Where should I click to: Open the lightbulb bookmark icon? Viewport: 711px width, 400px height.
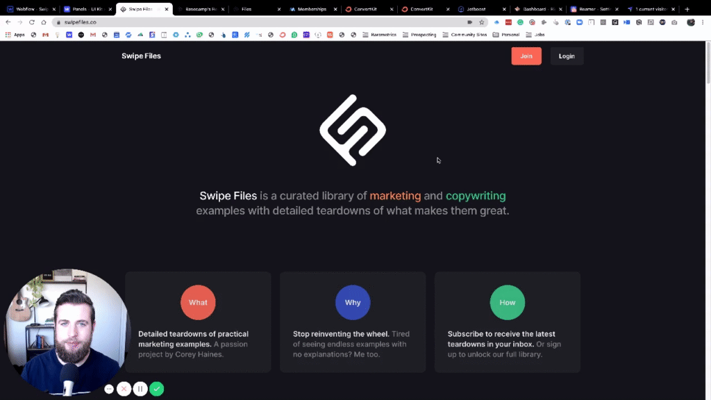pyautogui.click(x=57, y=35)
